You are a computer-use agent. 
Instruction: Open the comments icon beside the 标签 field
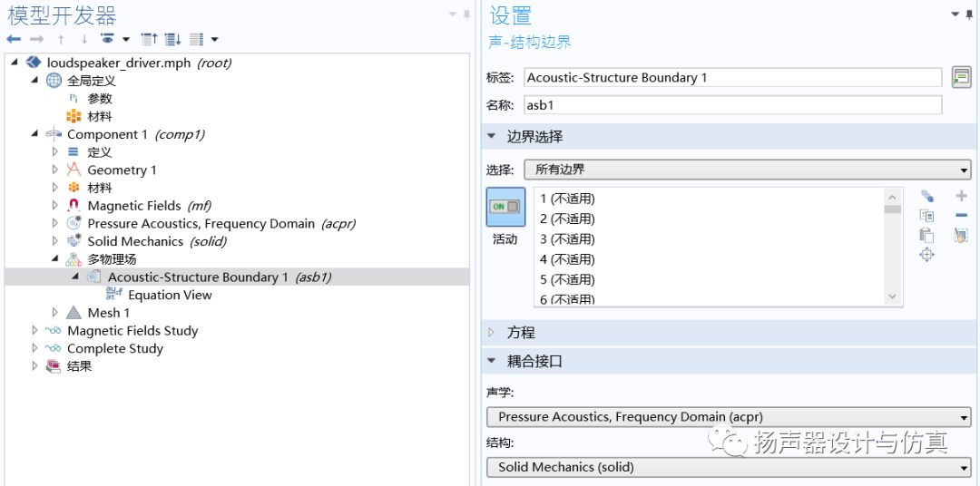(961, 77)
